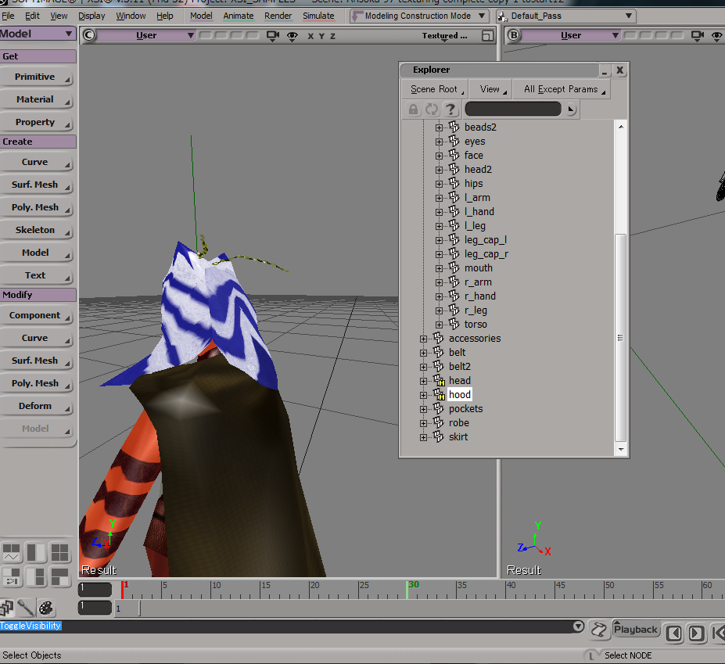Image resolution: width=725 pixels, height=664 pixels.
Task: Toggle the eye visibility icon in viewport C
Action: (x=293, y=36)
